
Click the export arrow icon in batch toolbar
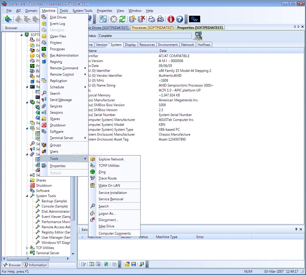click(142, 264)
